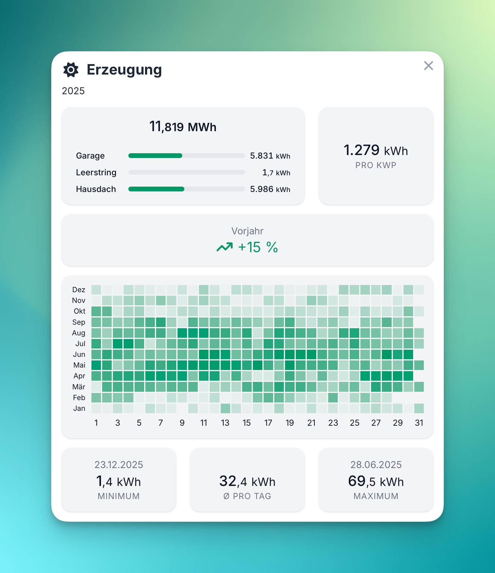Click the solar Erzeugung gear icon
Viewport: 495px width, 573px height.
[x=71, y=70]
